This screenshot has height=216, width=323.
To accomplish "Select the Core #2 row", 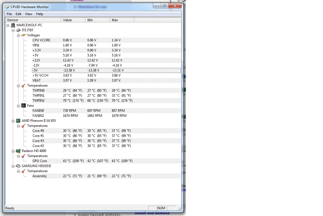I will pos(107,146).
